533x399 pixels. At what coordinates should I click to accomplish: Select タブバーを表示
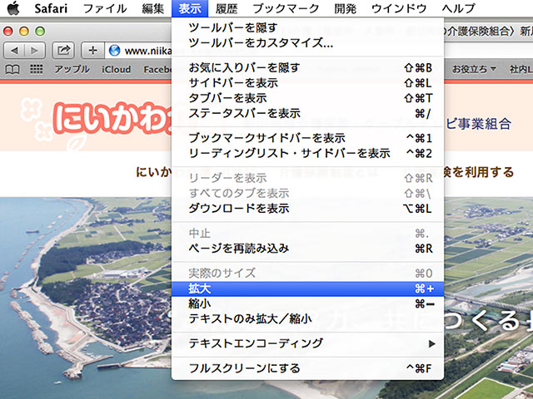point(307,98)
